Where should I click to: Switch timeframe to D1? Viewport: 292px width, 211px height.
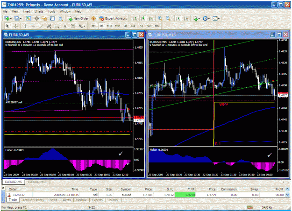pyautogui.click(x=141, y=26)
